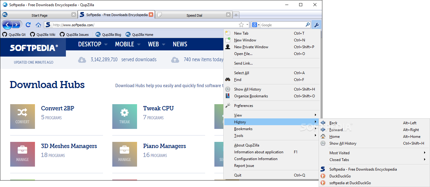Switch to the Speed Dial tab

194,15
